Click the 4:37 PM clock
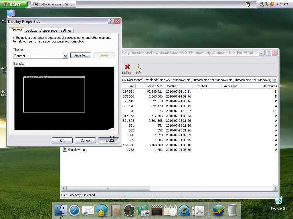The height and width of the screenshot is (219, 293). coord(282,4)
